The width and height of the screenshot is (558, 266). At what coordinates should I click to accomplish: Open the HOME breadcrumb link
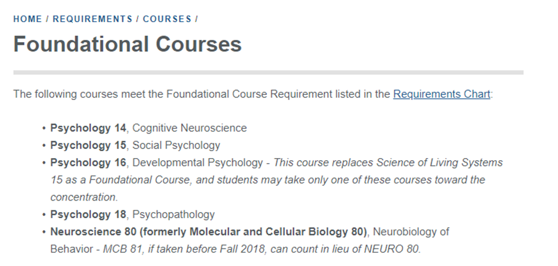27,19
